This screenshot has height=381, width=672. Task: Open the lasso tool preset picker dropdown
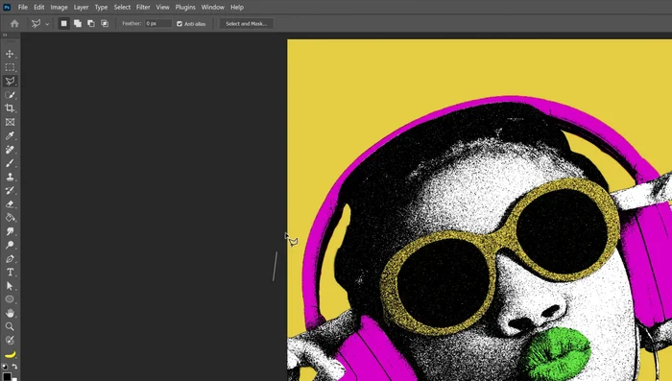point(47,24)
